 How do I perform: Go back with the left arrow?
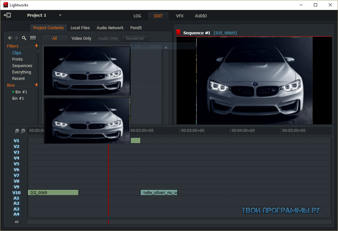click(x=10, y=38)
